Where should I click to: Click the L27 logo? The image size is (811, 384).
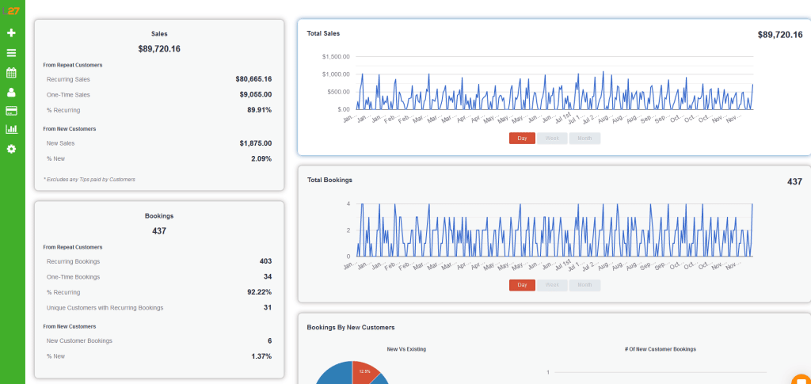[11, 11]
